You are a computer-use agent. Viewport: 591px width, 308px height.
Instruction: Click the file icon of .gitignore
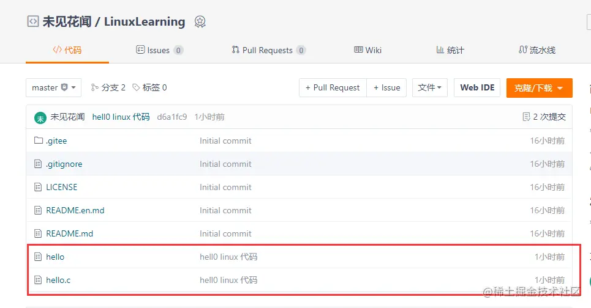[38, 164]
